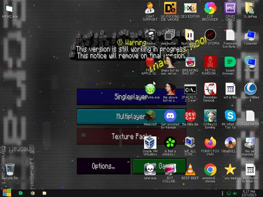Screen dimensions: 263x197
Task: Select the you tried star icon
Action: (x=230, y=170)
